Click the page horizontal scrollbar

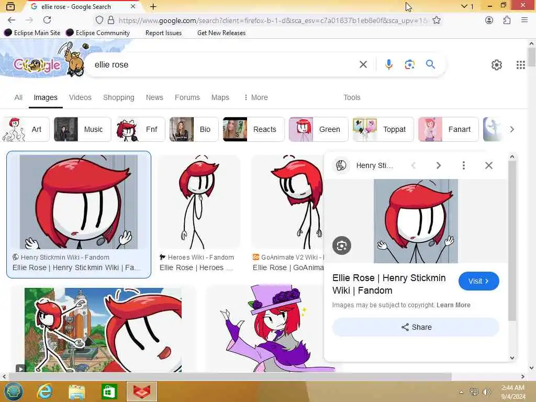230,377
